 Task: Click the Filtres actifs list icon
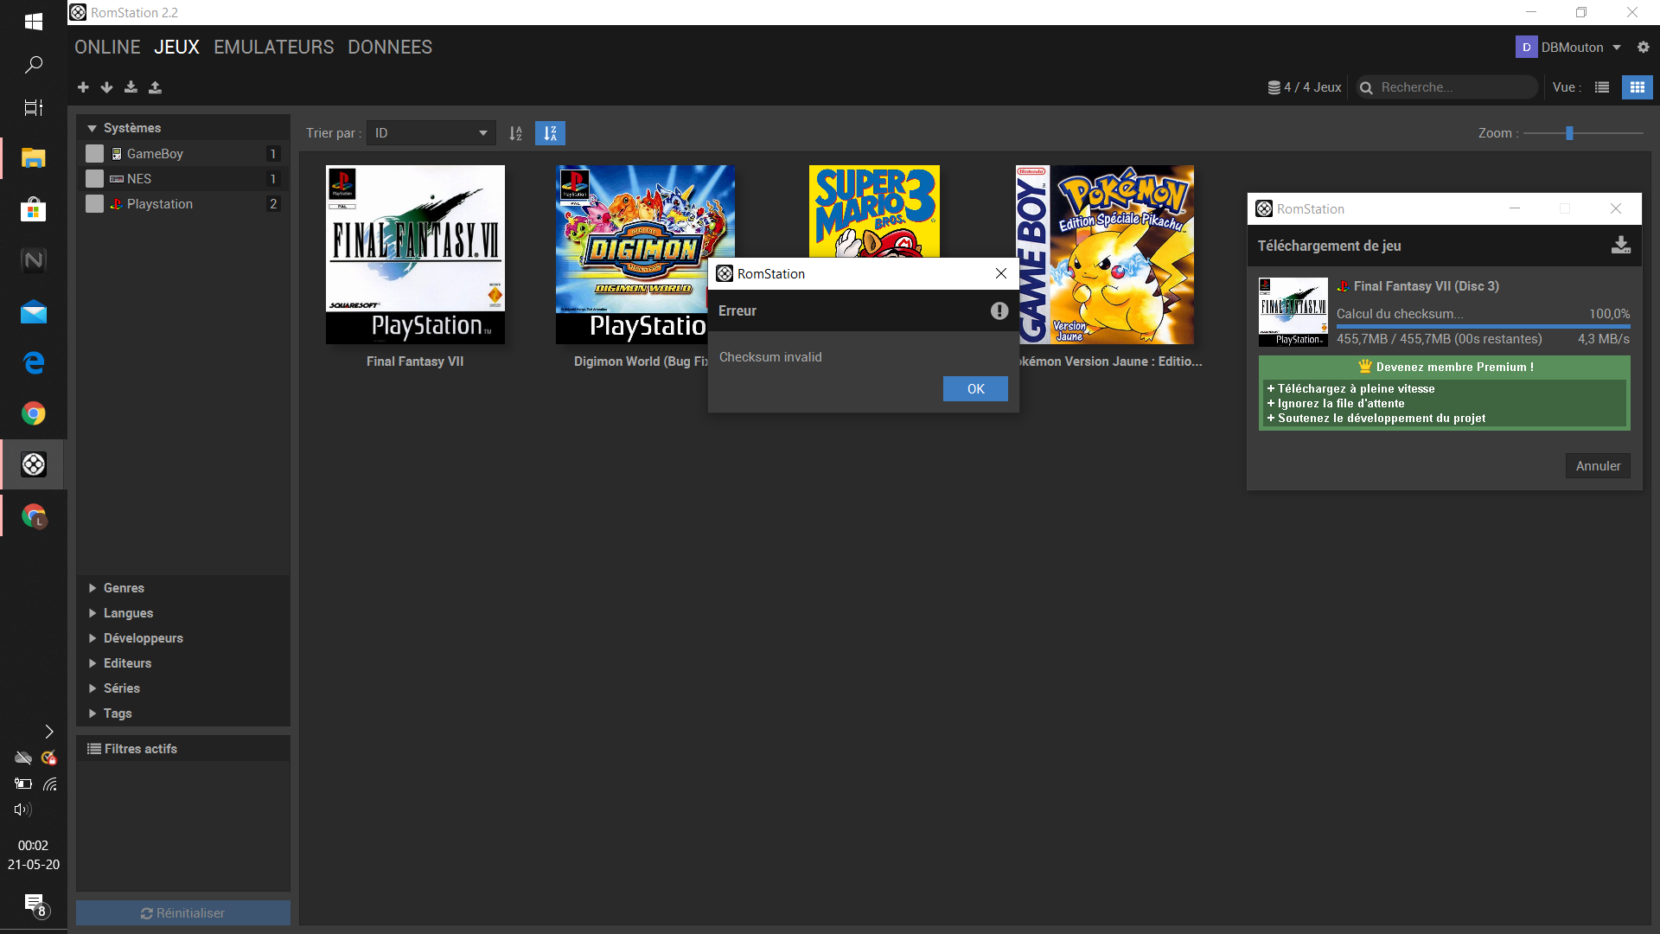point(93,749)
